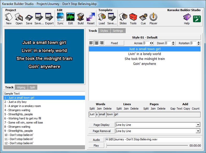Click Template Save icon
The width and height of the screenshot is (206, 153).
tap(112, 19)
